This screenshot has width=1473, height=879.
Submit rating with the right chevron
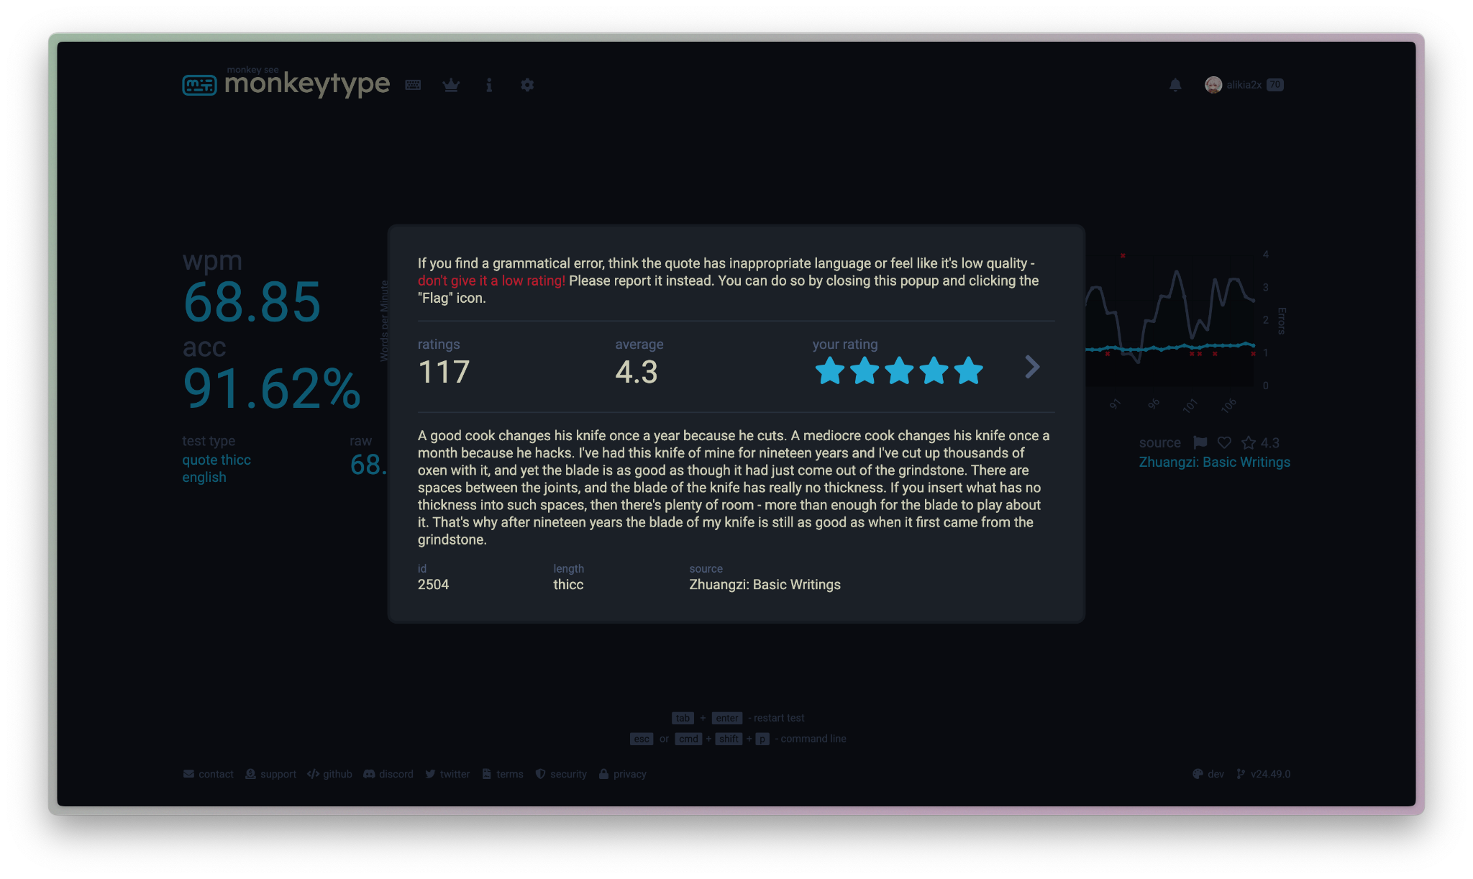click(1032, 367)
